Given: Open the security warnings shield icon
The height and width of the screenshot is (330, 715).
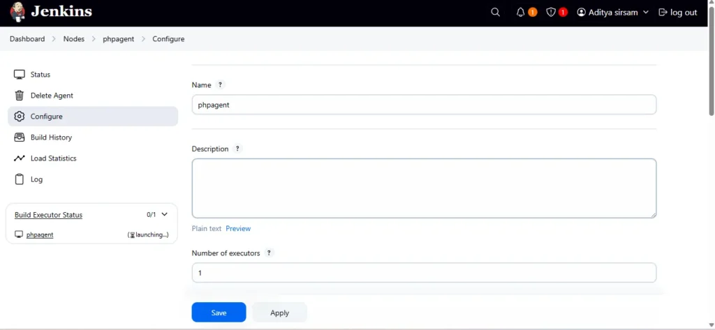Looking at the screenshot, I should pyautogui.click(x=551, y=13).
